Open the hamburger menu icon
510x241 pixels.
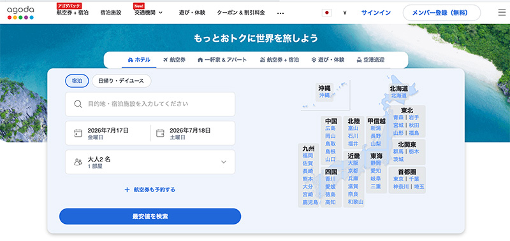[502, 13]
